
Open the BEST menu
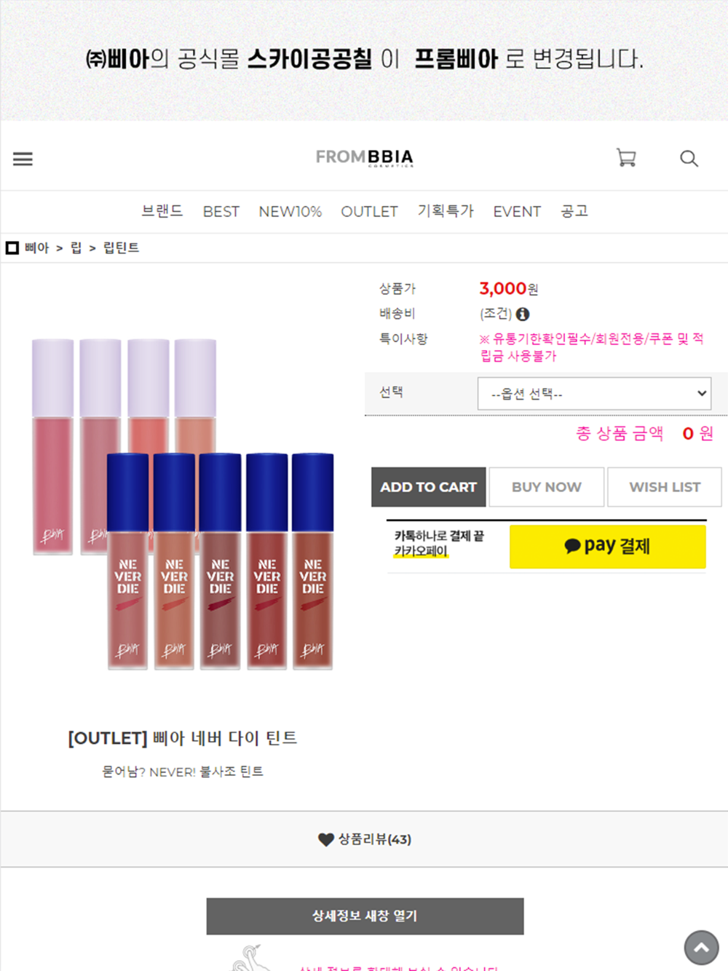point(221,212)
